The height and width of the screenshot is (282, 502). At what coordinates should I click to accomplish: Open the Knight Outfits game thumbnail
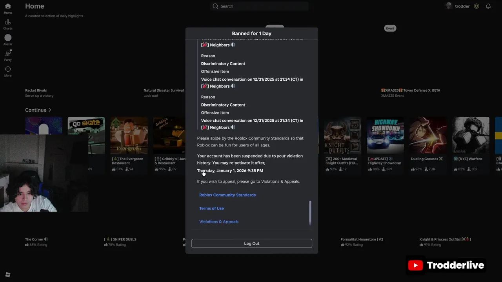click(343, 135)
